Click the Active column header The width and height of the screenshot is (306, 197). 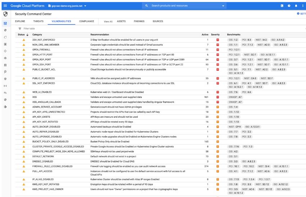coord(205,35)
